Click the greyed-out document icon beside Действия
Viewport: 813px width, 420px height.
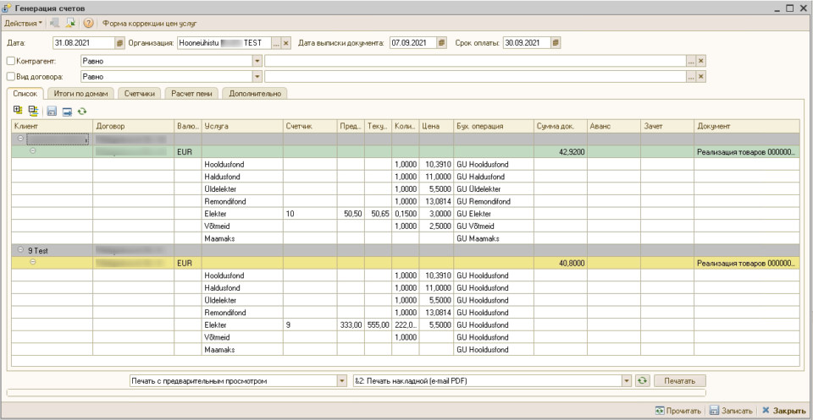pyautogui.click(x=54, y=24)
